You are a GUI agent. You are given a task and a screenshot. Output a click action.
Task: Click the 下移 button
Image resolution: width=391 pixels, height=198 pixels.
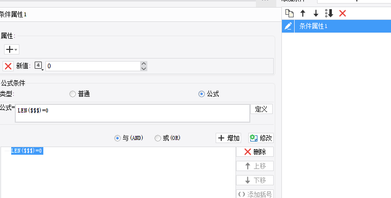[255, 180]
